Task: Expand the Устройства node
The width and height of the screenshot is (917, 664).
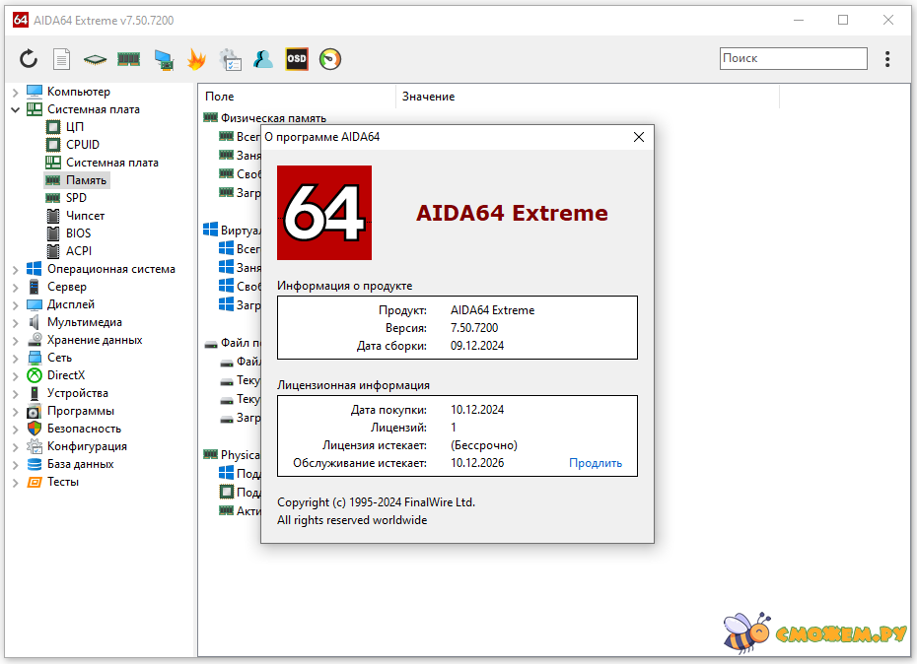Action: pos(15,393)
